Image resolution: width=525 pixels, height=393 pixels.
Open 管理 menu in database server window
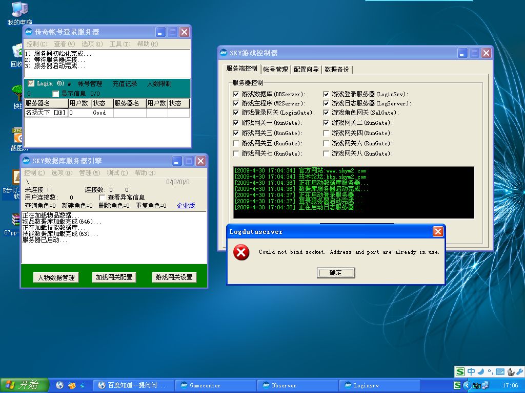(90, 173)
